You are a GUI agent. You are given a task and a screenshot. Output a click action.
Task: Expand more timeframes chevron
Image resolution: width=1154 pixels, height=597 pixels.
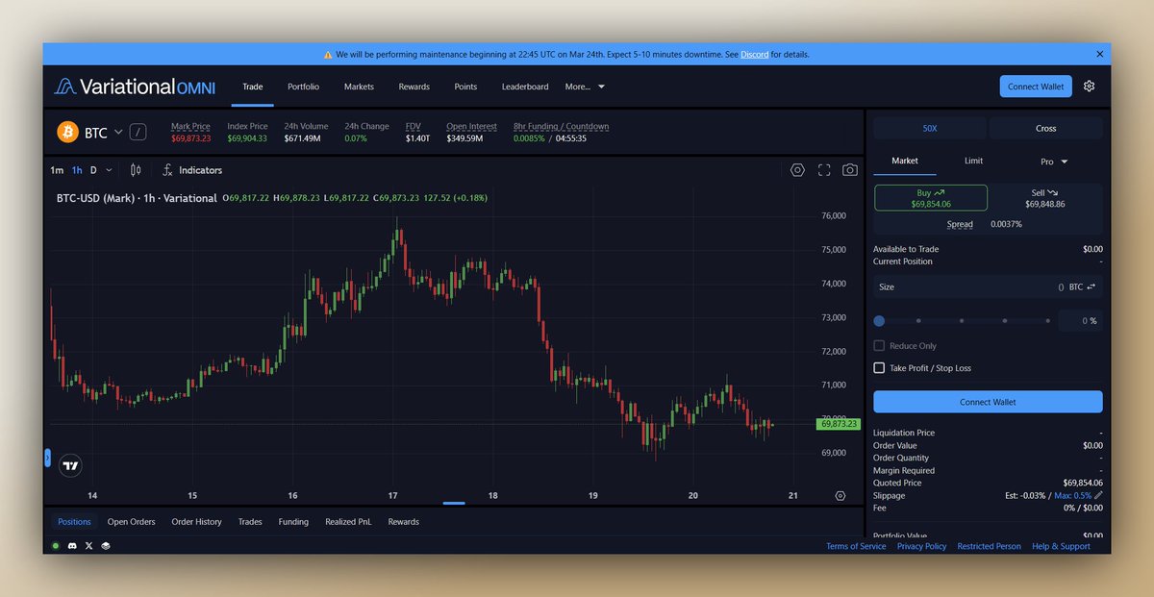(109, 170)
